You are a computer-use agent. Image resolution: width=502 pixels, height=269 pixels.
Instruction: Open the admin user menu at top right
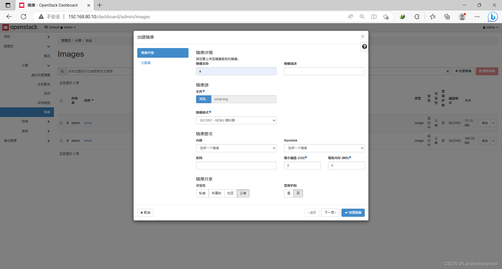(490, 27)
